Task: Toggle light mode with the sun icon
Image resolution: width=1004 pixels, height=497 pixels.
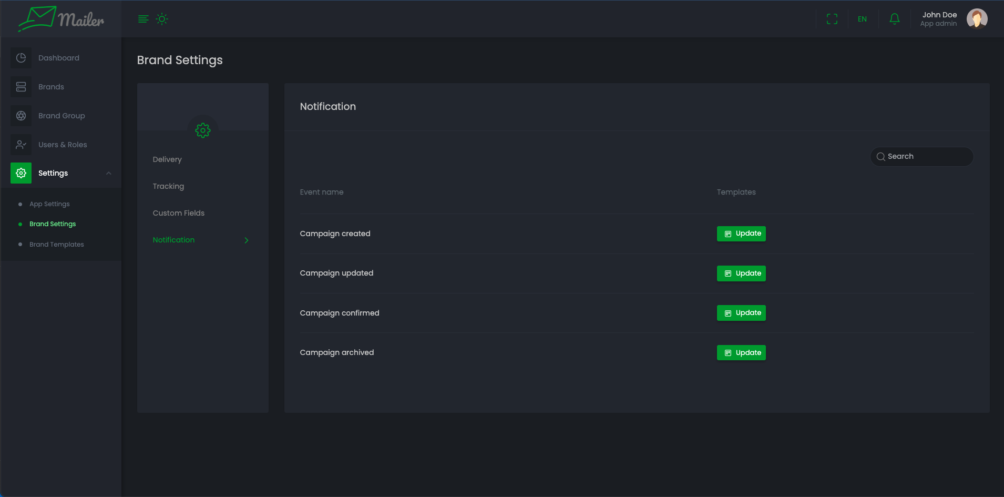Action: (x=162, y=19)
